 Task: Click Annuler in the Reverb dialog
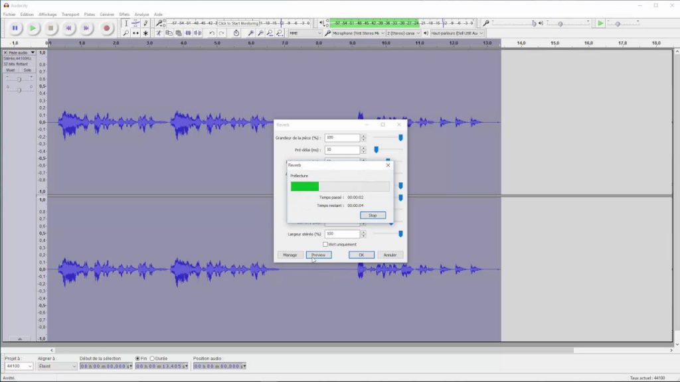[x=390, y=255]
